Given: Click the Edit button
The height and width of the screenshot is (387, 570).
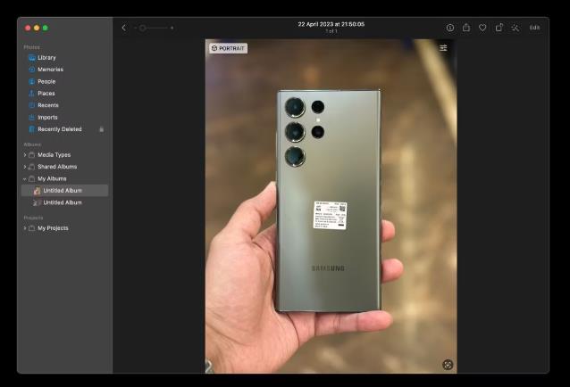Looking at the screenshot, I should [534, 28].
